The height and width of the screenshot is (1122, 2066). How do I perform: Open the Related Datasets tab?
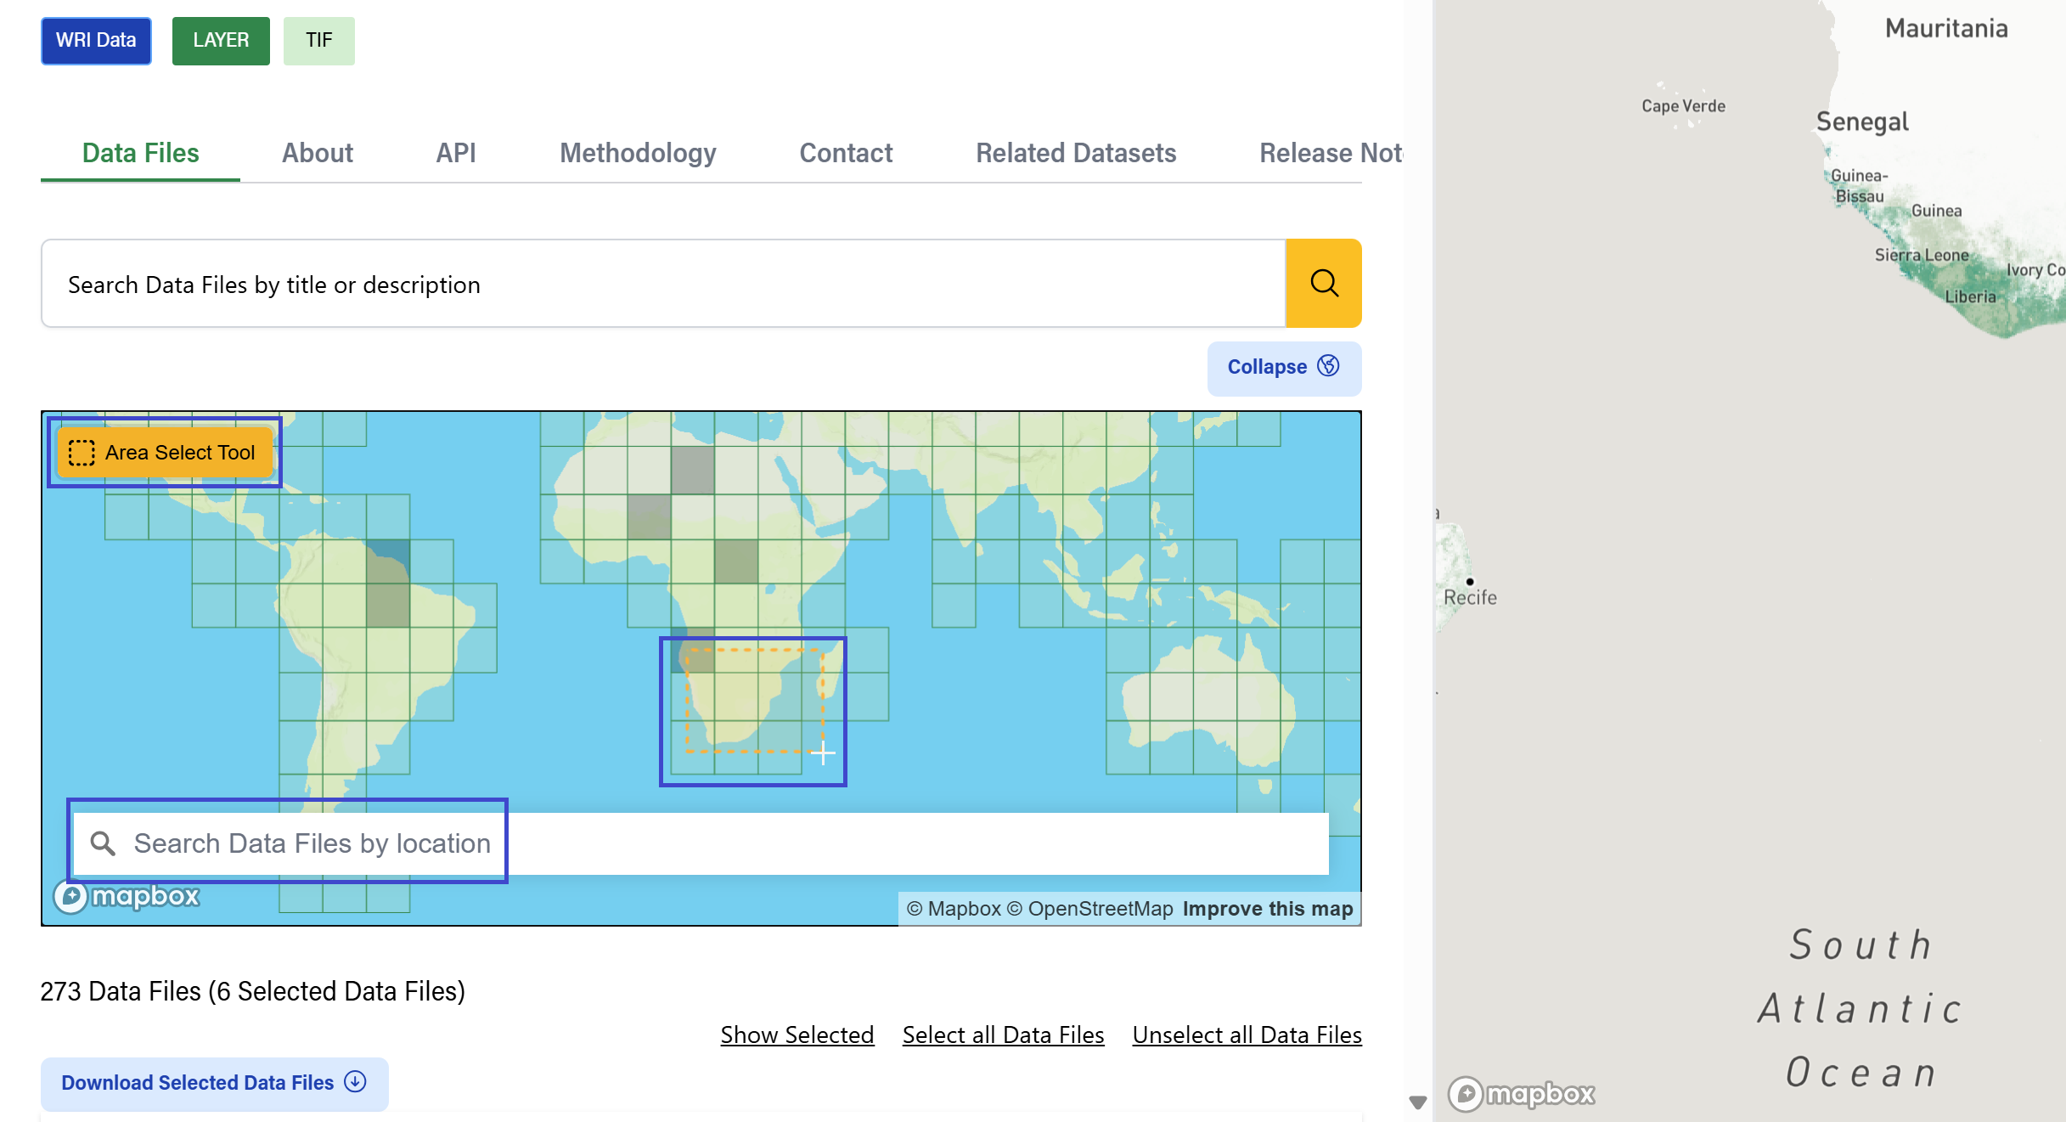pyautogui.click(x=1075, y=153)
